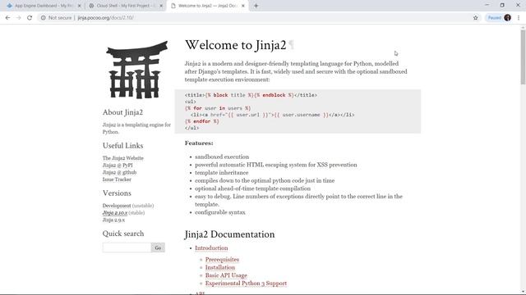Click the Versions sidebar heading
The width and height of the screenshot is (526, 295).
pos(117,193)
